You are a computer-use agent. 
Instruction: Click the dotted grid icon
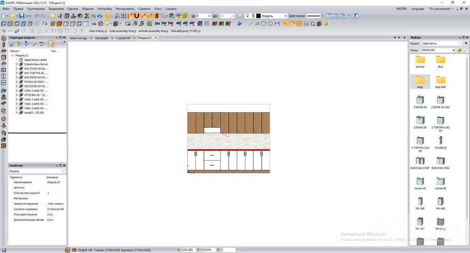(124, 16)
